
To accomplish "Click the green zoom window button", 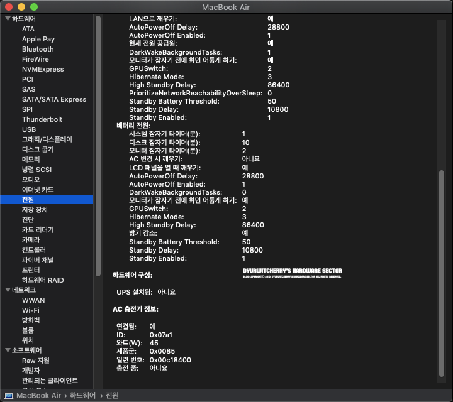I will click(x=34, y=7).
